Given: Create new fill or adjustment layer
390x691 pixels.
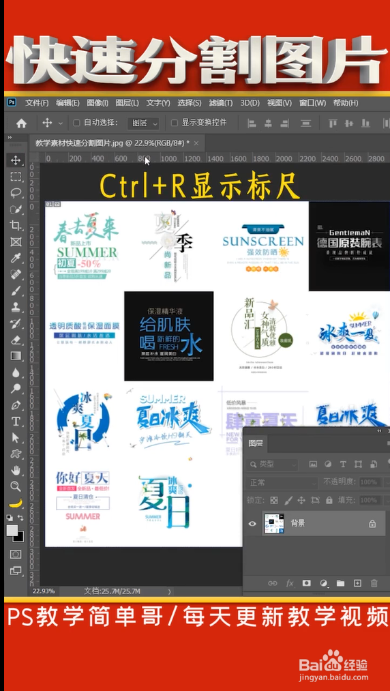Looking at the screenshot, I should [323, 583].
